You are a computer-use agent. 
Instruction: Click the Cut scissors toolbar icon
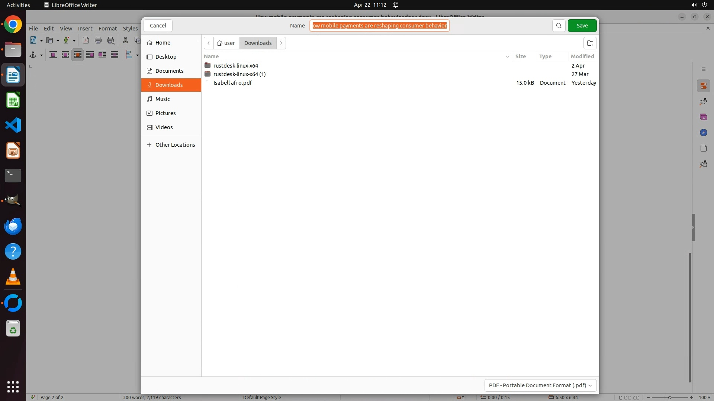[x=125, y=40]
